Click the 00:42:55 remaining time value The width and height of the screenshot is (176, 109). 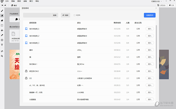coord(117,64)
